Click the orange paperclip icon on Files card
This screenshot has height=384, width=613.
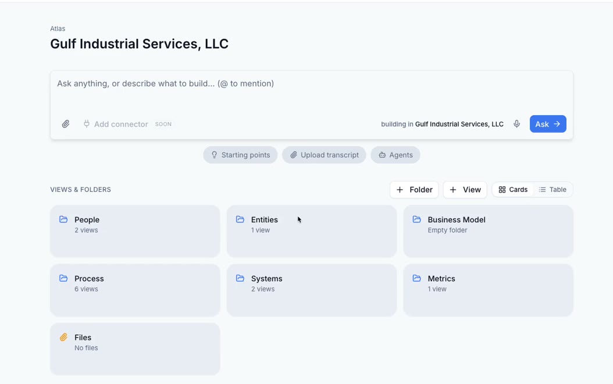point(63,337)
